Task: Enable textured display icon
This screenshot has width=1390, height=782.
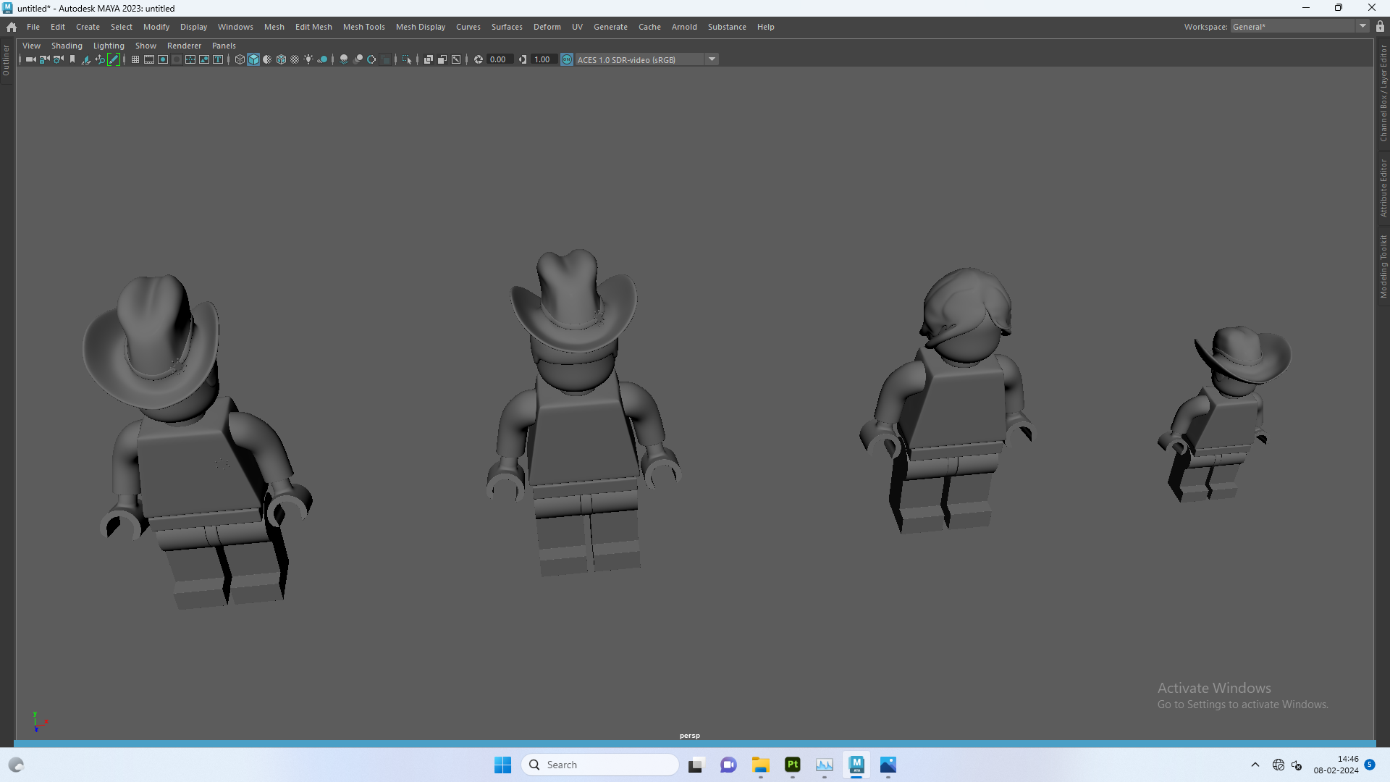Action: click(x=295, y=59)
